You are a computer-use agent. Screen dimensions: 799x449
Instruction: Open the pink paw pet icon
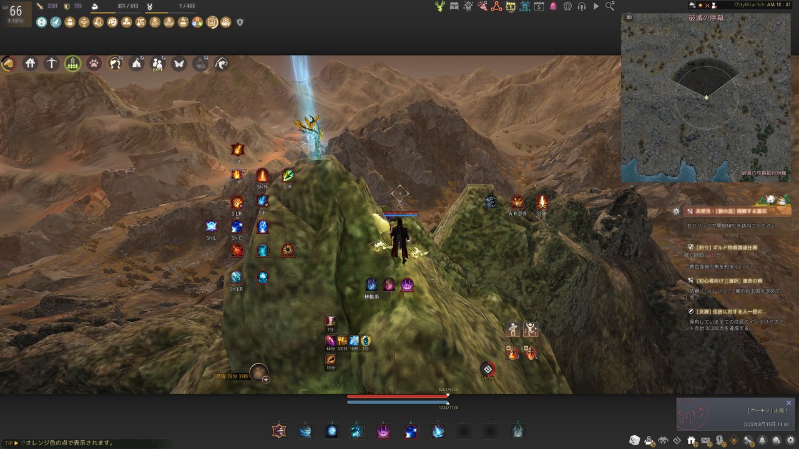tap(94, 64)
